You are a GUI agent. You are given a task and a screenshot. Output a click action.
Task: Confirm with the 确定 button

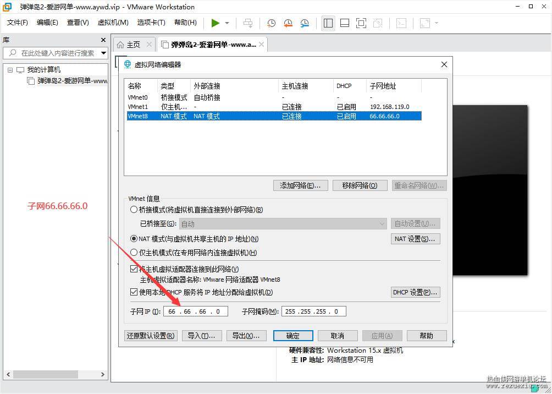point(293,336)
